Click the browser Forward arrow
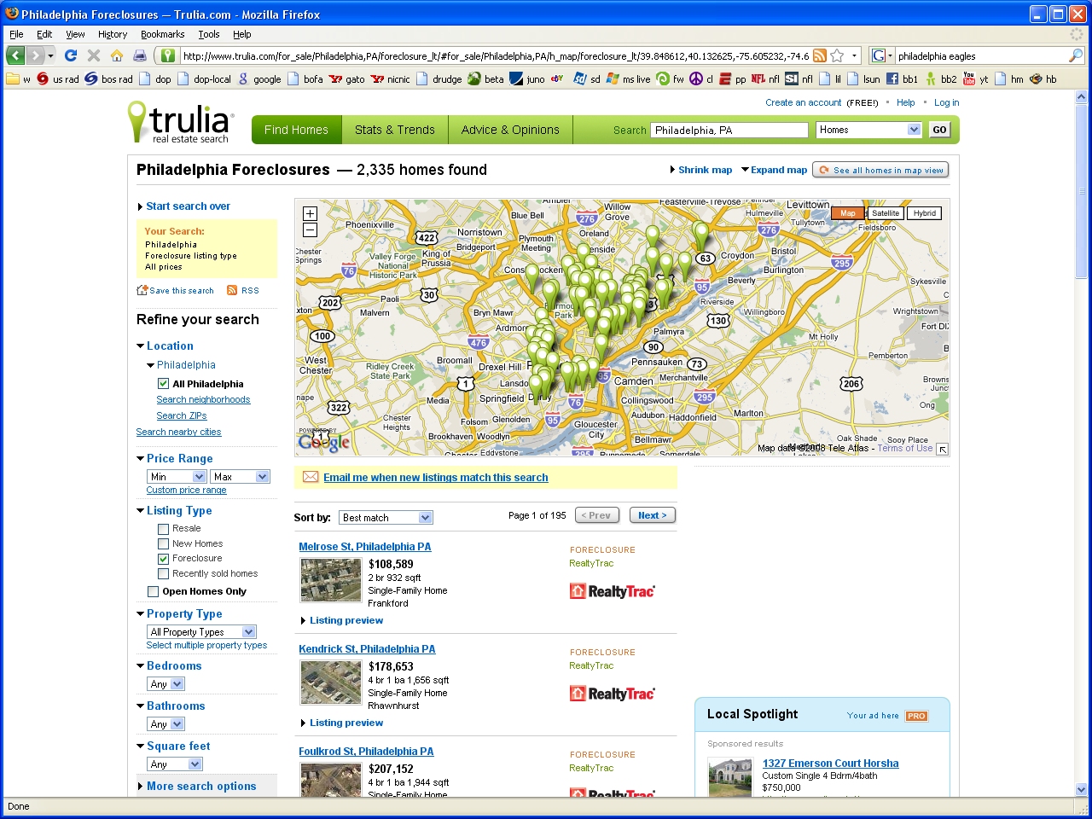1092x819 pixels. [x=35, y=55]
